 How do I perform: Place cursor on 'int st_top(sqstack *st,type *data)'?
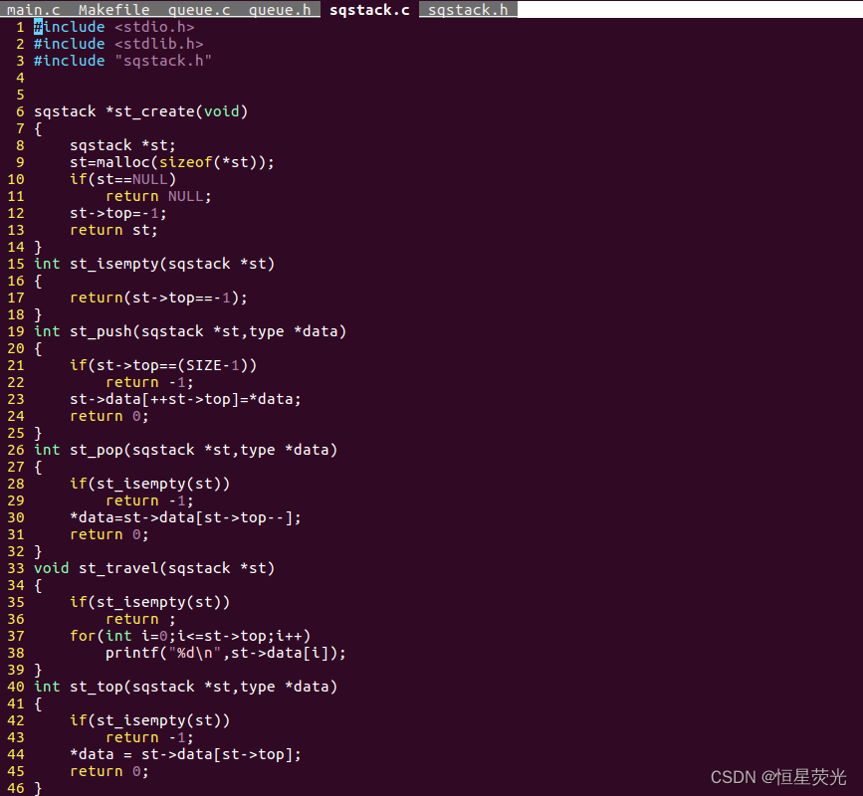point(185,688)
